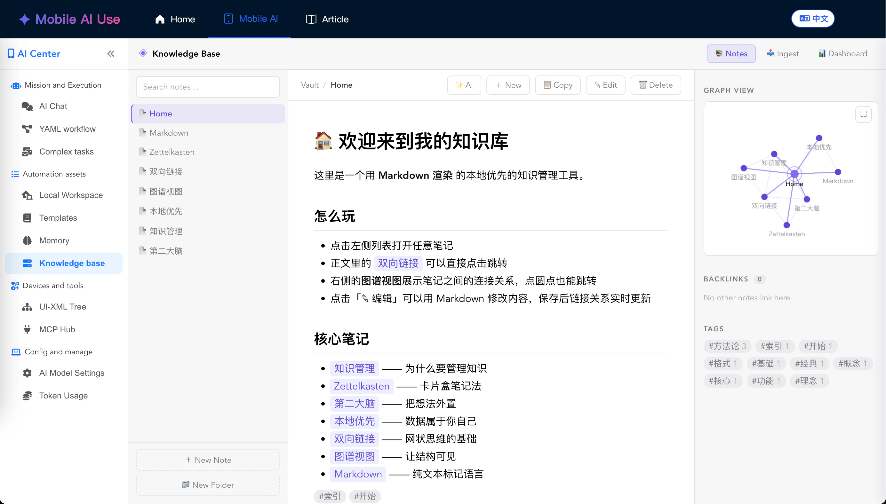Open the Zettelkasten note in list

(x=208, y=152)
